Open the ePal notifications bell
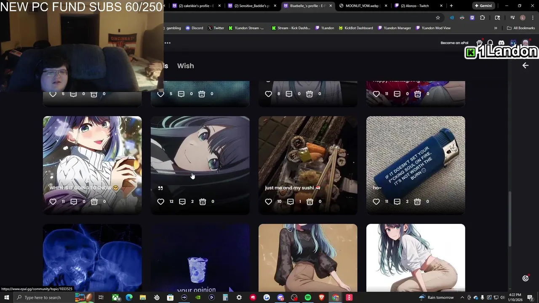The width and height of the screenshot is (539, 303). [491, 43]
